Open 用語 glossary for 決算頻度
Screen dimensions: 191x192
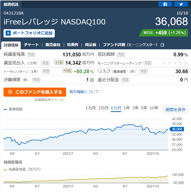click(36, 80)
